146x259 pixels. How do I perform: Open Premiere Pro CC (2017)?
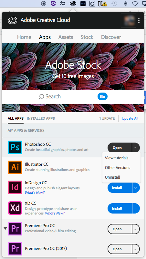pyautogui.click(x=120, y=249)
